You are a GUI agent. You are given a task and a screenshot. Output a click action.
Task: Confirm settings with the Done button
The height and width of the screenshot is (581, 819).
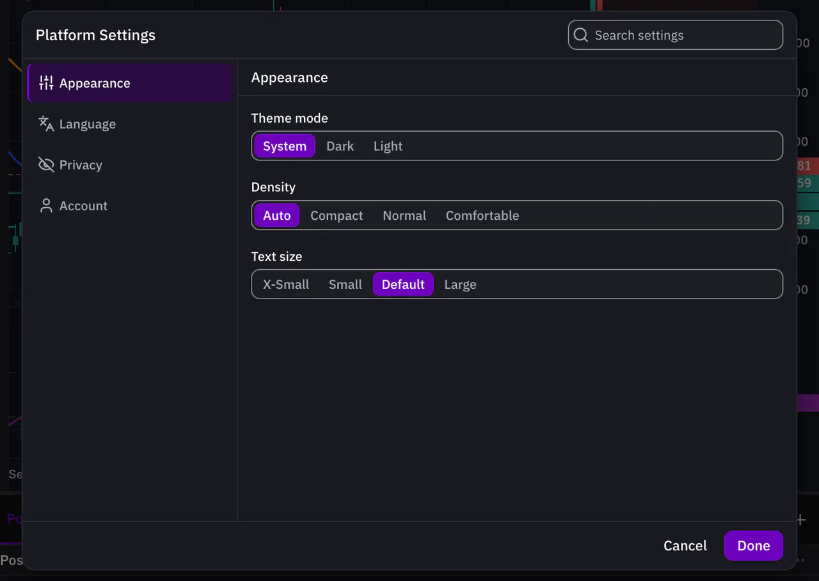tap(754, 546)
